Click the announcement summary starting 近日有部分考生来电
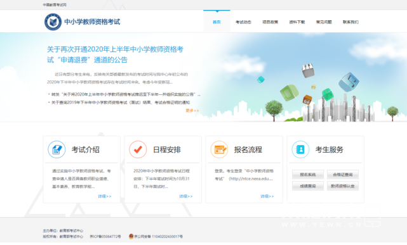This screenshot has width=407, height=245. (117, 78)
